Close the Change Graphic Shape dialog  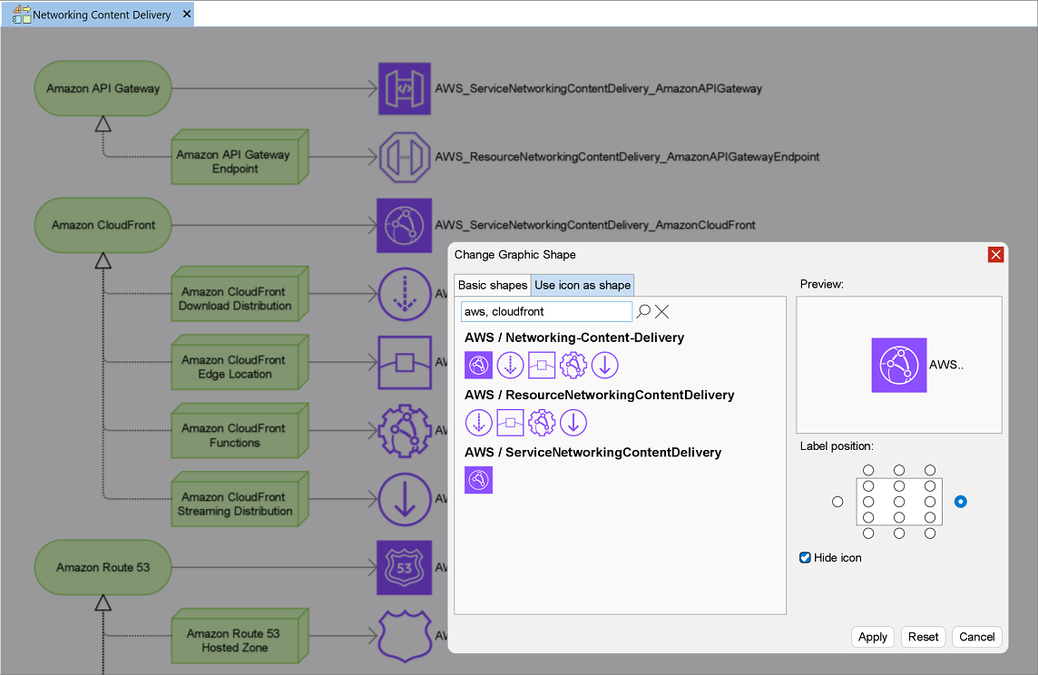click(995, 255)
